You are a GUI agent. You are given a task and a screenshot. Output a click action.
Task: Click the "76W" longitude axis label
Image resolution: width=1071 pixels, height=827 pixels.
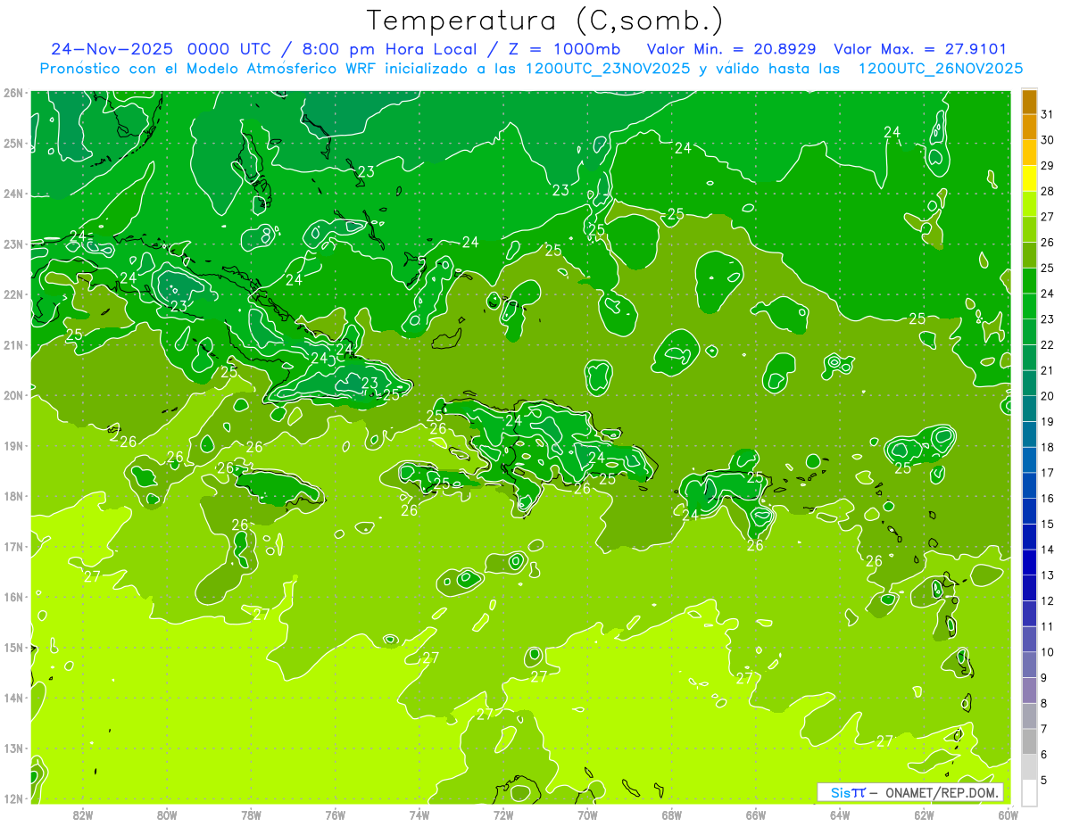[x=335, y=815]
